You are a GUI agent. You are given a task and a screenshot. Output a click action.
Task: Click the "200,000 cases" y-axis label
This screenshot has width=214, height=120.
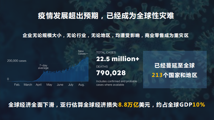[17, 61]
